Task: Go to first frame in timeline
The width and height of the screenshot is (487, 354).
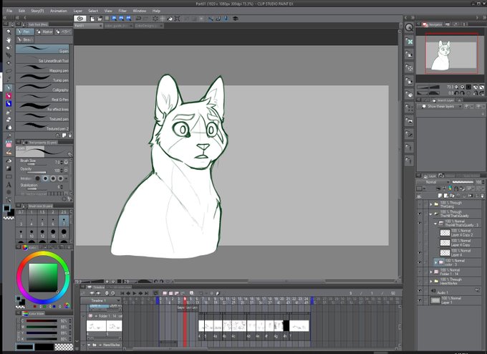Action: pyautogui.click(x=122, y=293)
